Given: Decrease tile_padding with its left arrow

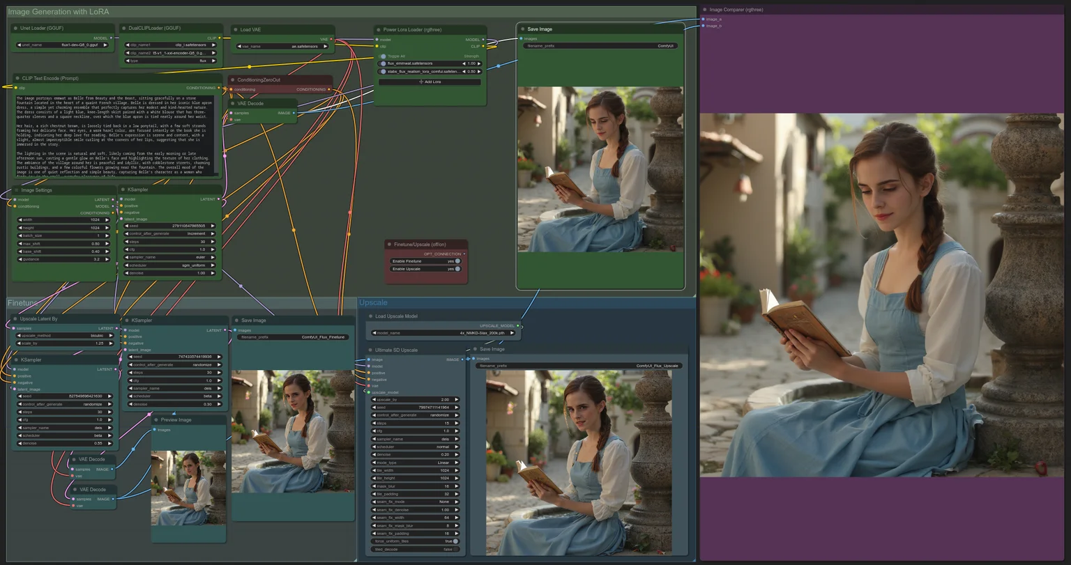Looking at the screenshot, I should [x=374, y=494].
